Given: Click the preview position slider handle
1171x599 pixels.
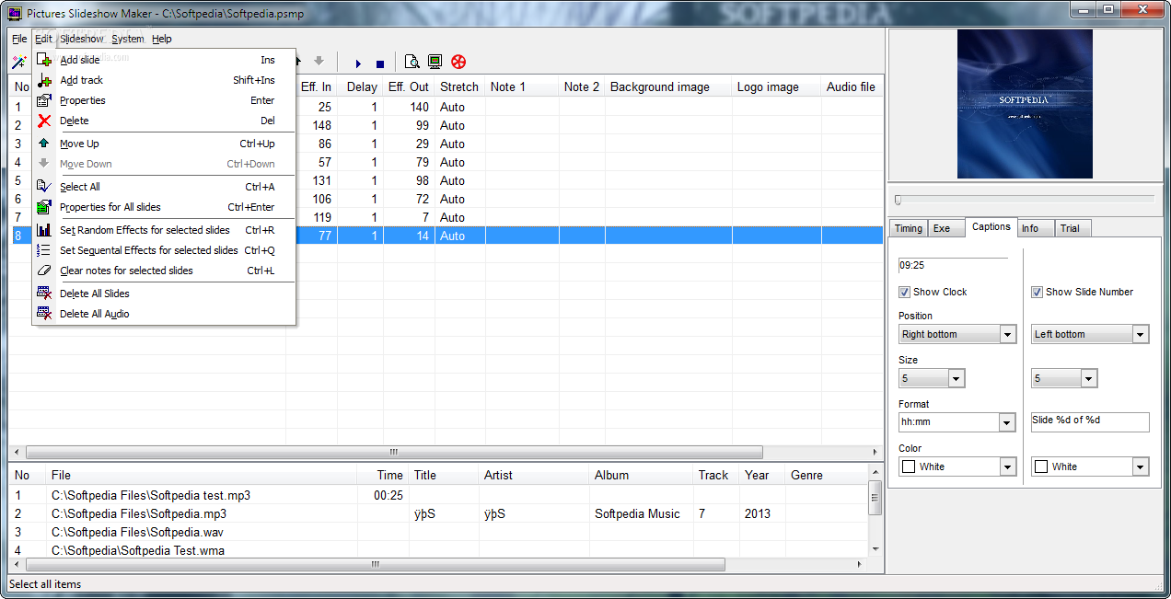Looking at the screenshot, I should tap(899, 200).
